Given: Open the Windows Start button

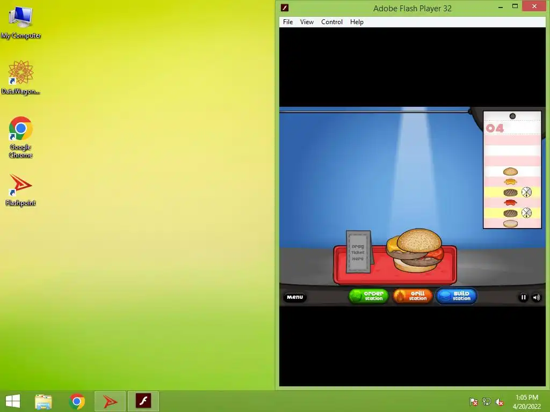Looking at the screenshot, I should [x=13, y=401].
